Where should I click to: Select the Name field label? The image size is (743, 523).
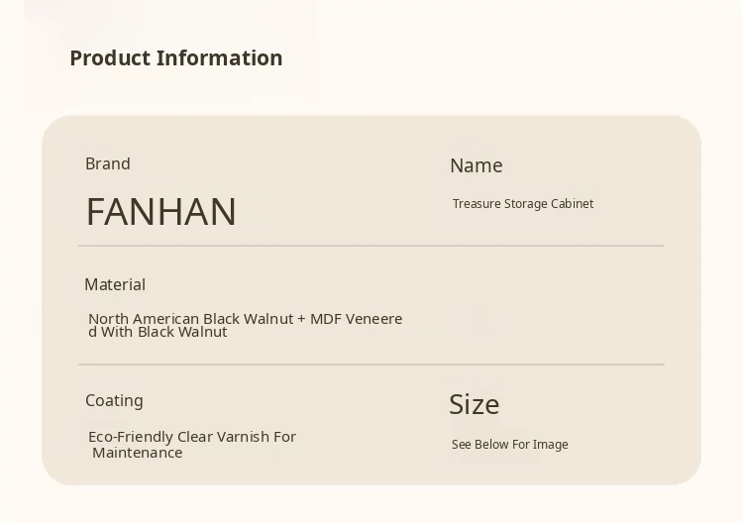476,165
